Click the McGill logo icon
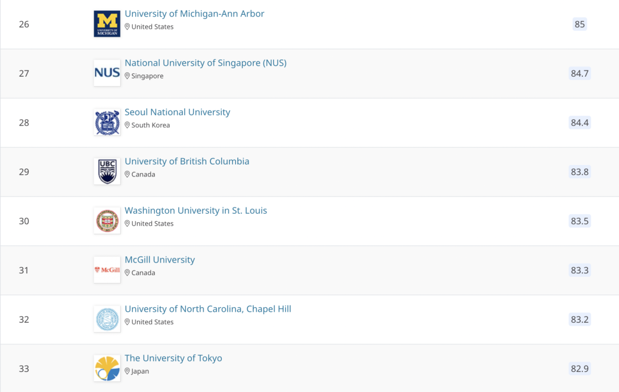 coord(107,270)
